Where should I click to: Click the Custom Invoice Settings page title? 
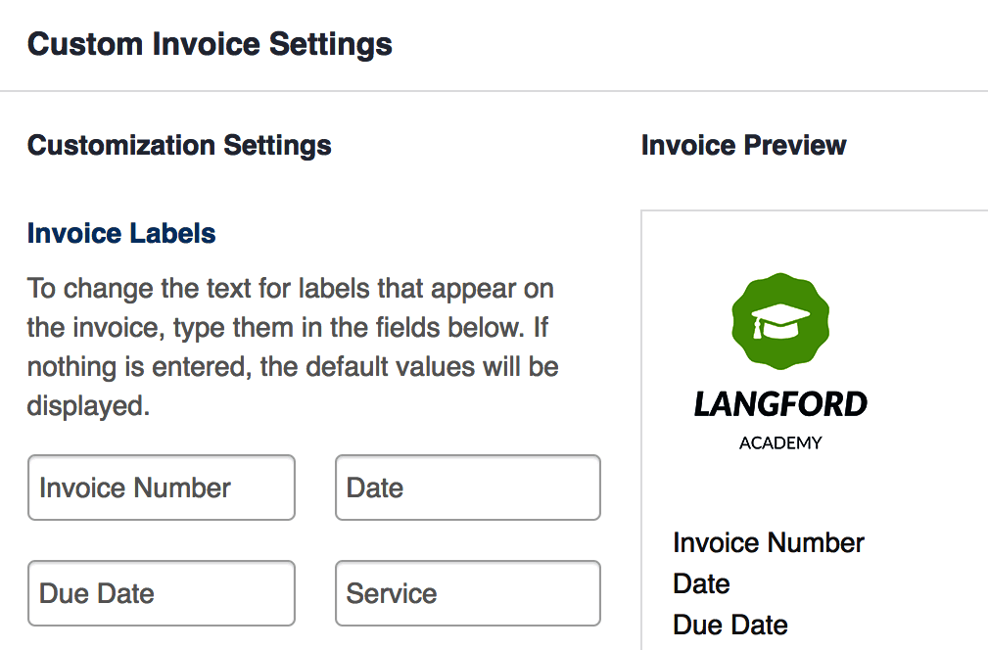coord(210,45)
